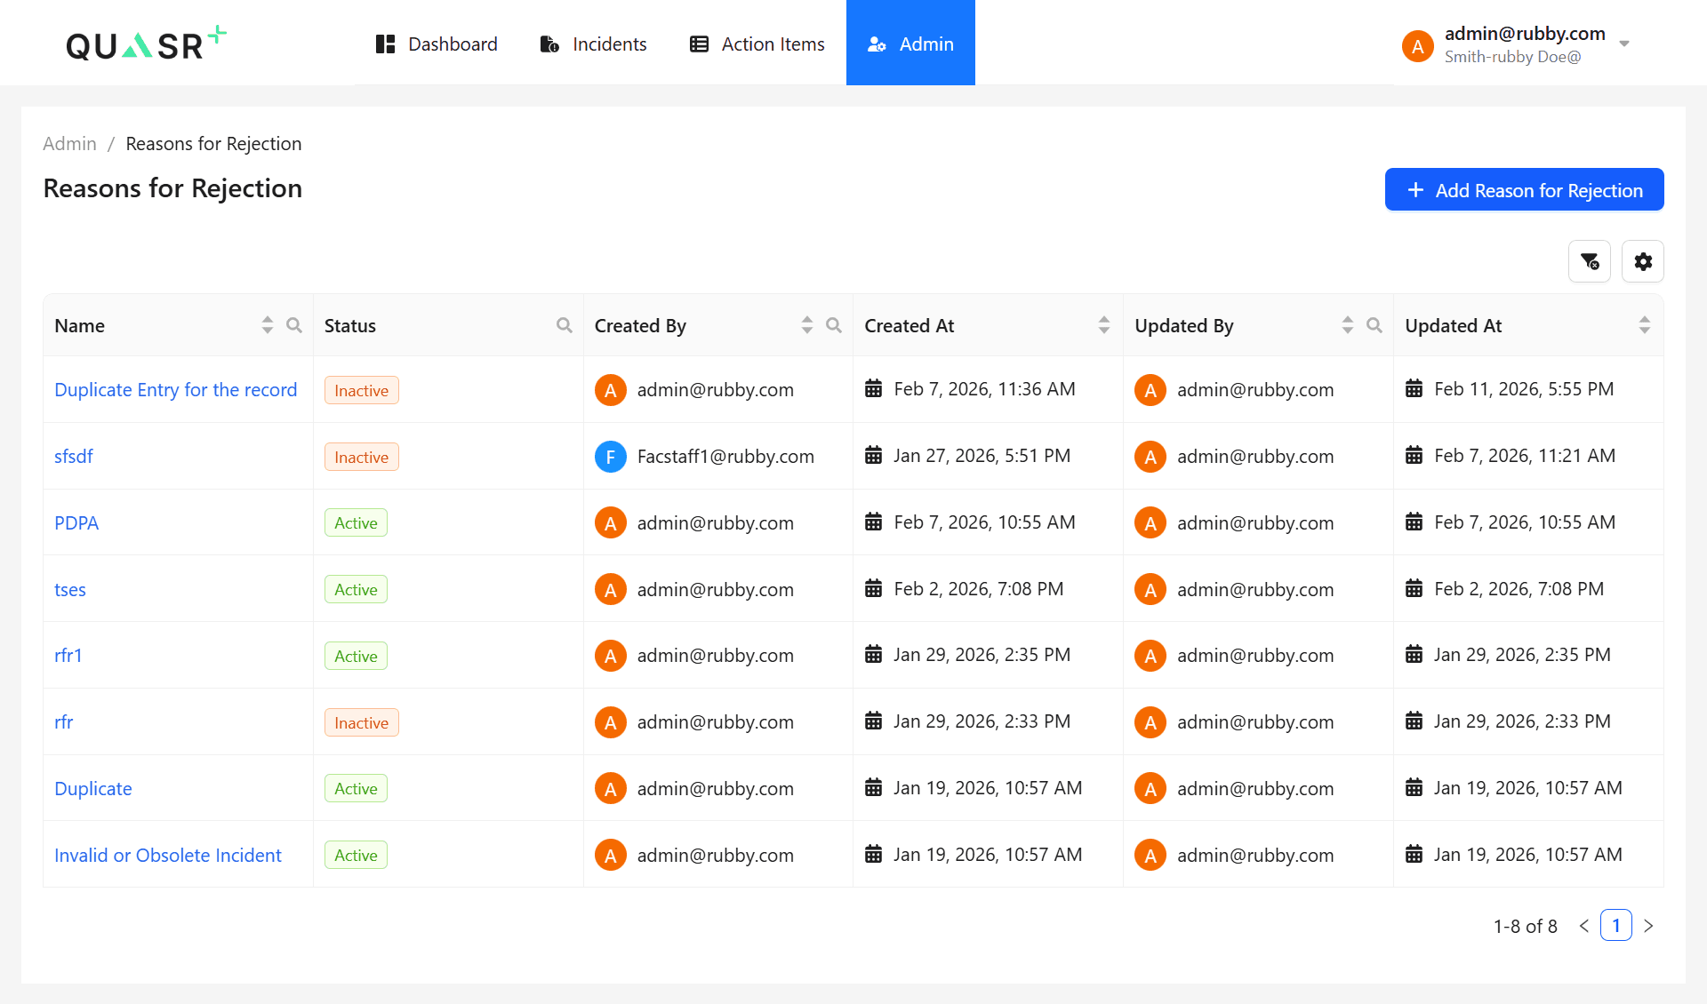Click the search icon in the Name column
The image size is (1707, 1004).
click(294, 325)
